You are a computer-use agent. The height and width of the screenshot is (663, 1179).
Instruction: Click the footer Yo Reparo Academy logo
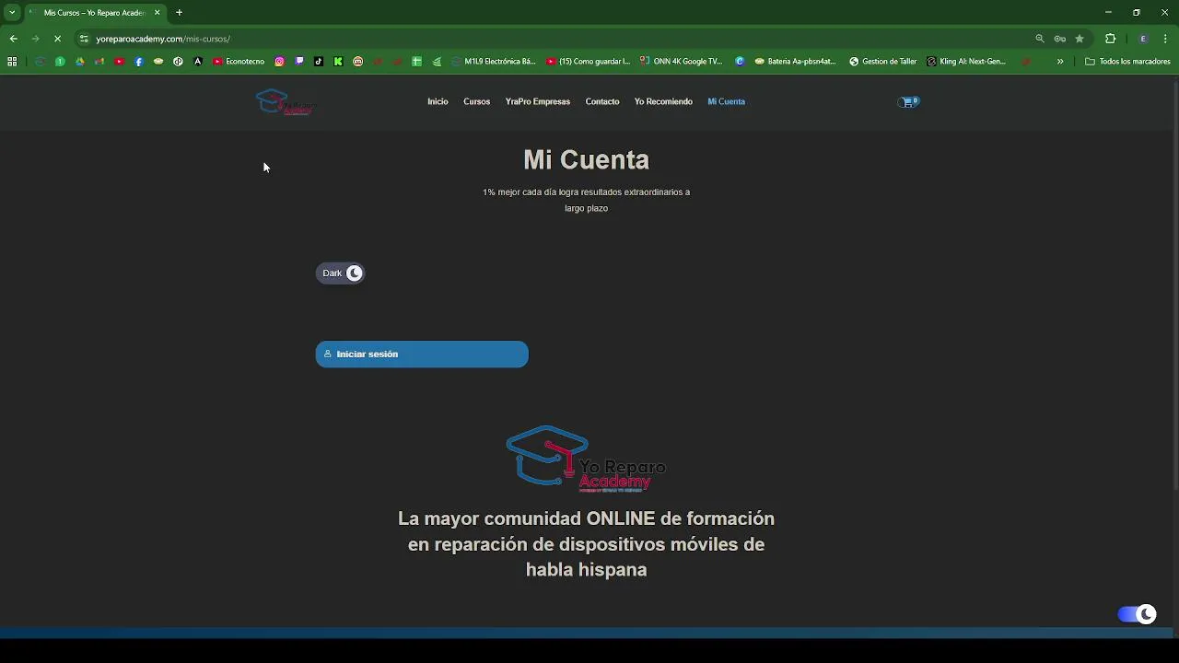point(586,459)
